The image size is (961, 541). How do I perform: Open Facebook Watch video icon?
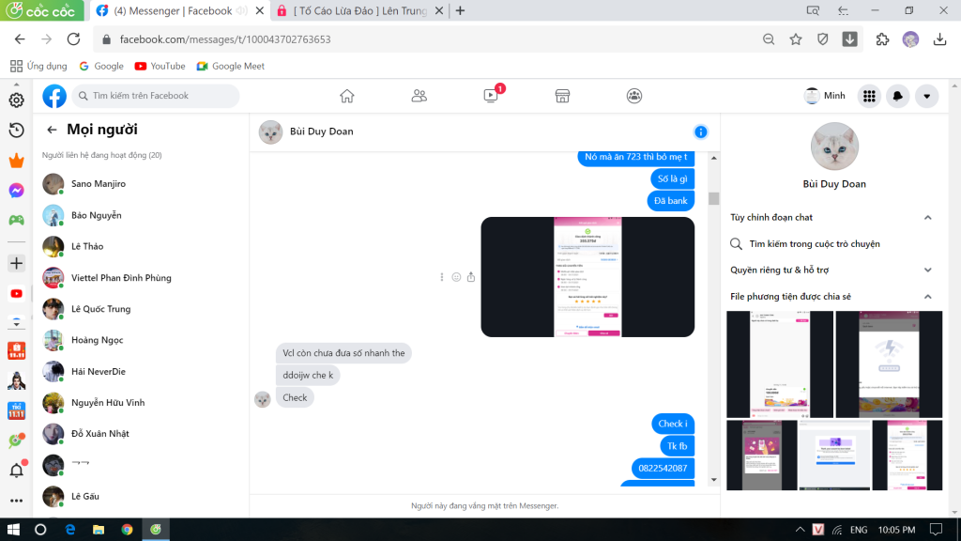[491, 96]
